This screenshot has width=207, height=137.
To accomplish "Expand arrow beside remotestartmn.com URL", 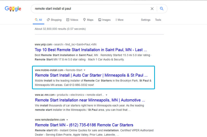I will point(67,120).
